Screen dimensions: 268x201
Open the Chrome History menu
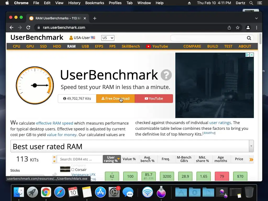coord(74,3)
